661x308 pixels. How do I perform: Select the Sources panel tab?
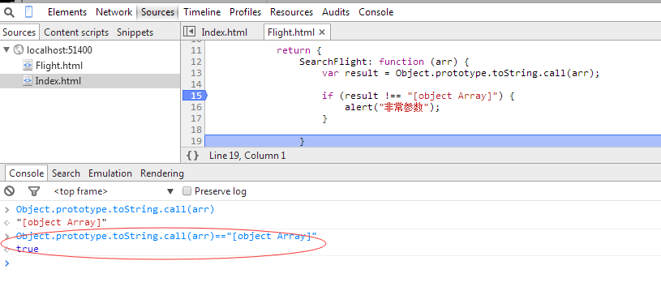click(157, 12)
